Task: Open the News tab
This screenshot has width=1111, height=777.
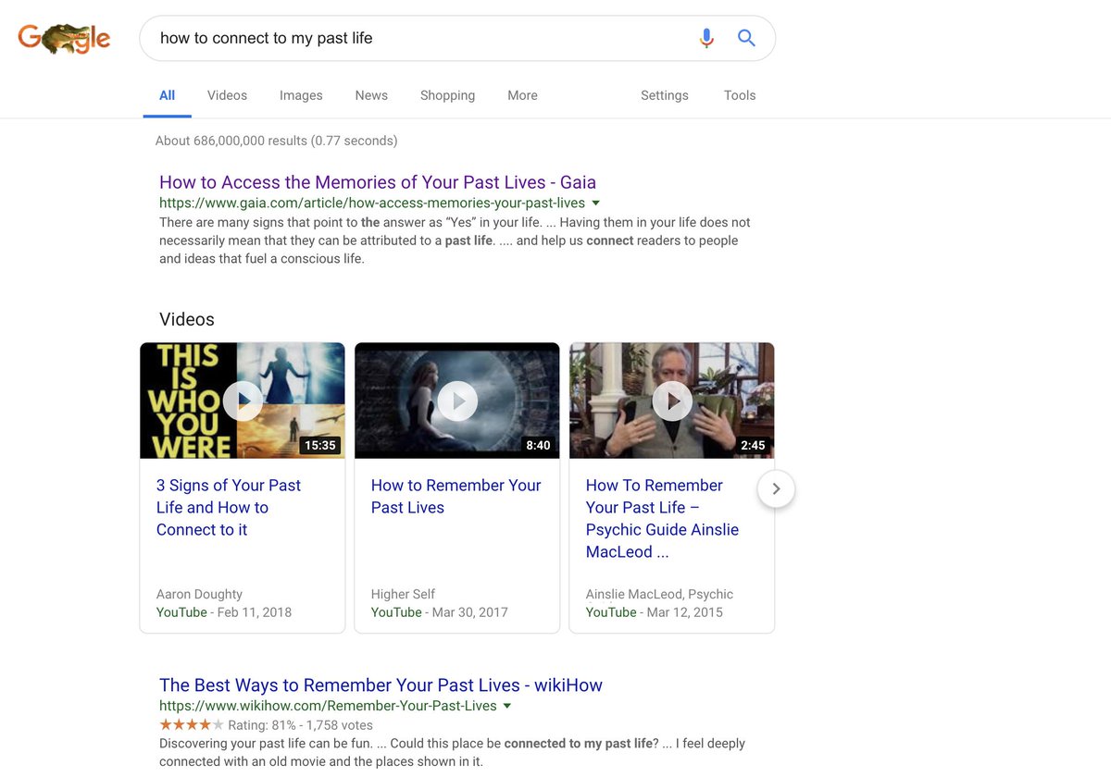Action: point(371,95)
